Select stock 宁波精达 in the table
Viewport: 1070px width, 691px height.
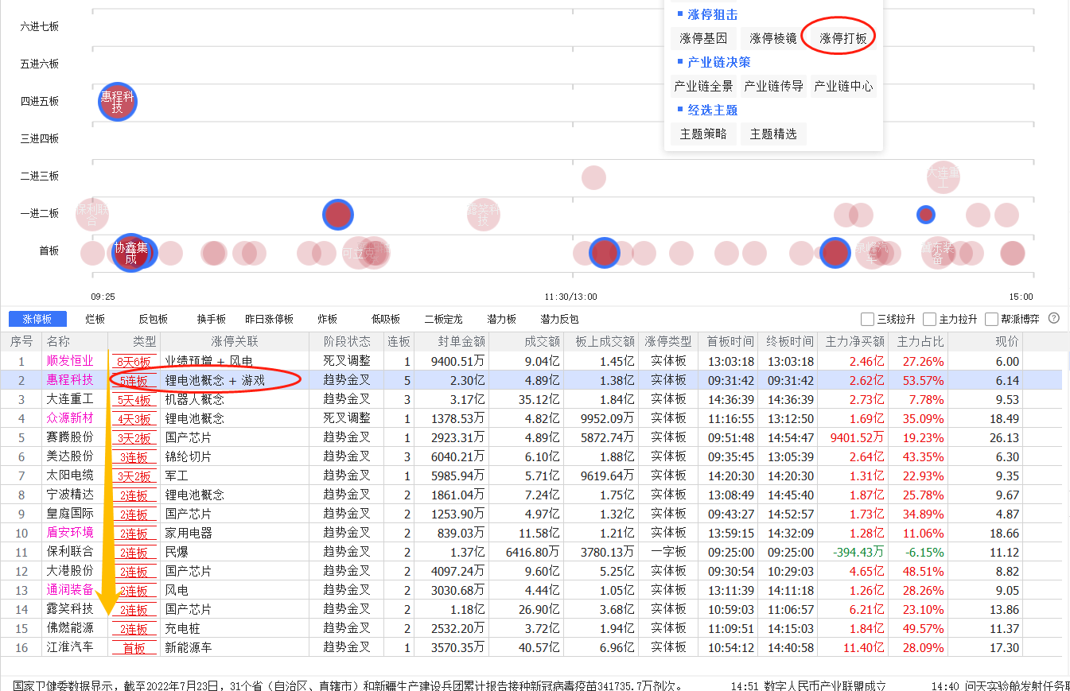(69, 495)
